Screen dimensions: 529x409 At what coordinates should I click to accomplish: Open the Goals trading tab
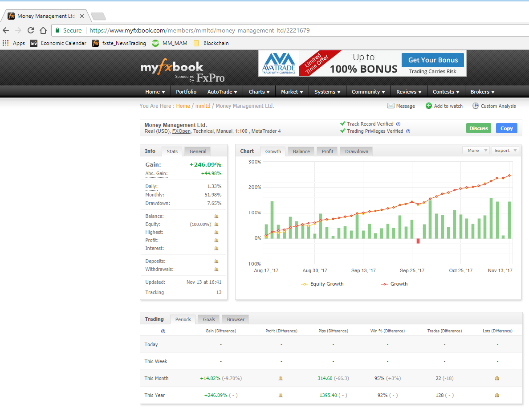[209, 319]
